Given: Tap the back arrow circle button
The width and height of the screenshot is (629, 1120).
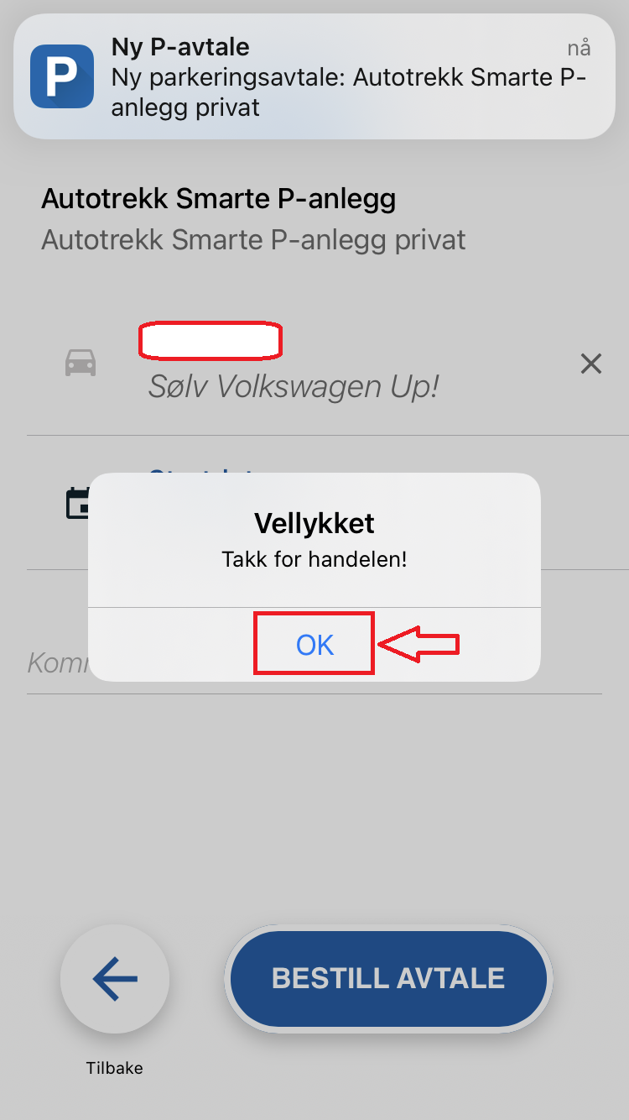Looking at the screenshot, I should pyautogui.click(x=115, y=979).
